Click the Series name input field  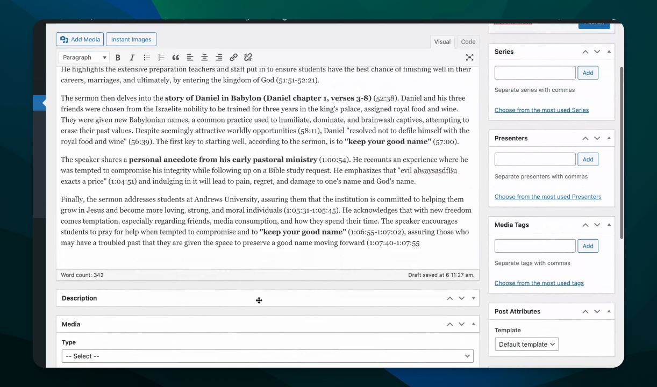[534, 73]
